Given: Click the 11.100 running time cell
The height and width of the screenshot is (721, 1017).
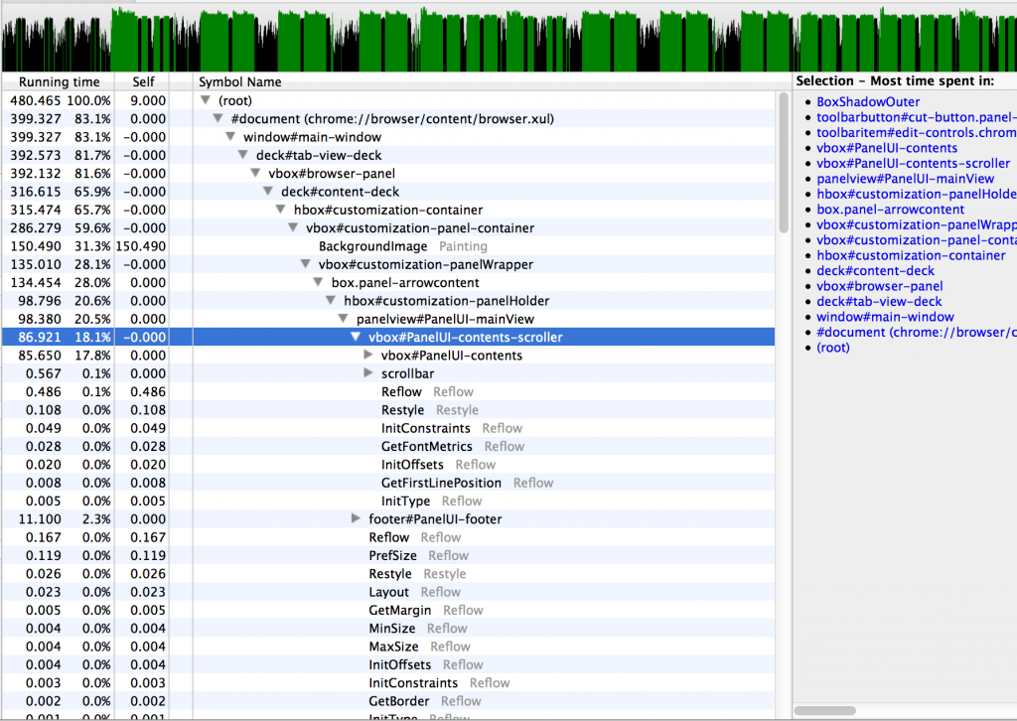Looking at the screenshot, I should (40, 518).
